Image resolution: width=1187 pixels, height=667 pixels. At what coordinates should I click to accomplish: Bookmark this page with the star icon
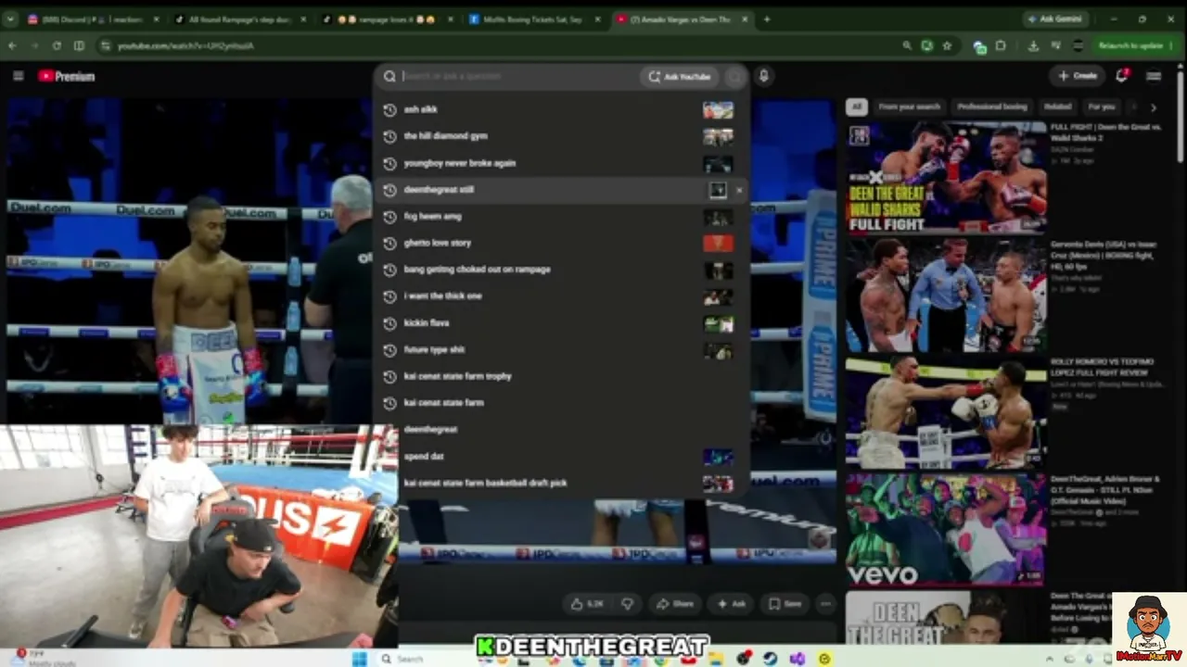[947, 45]
